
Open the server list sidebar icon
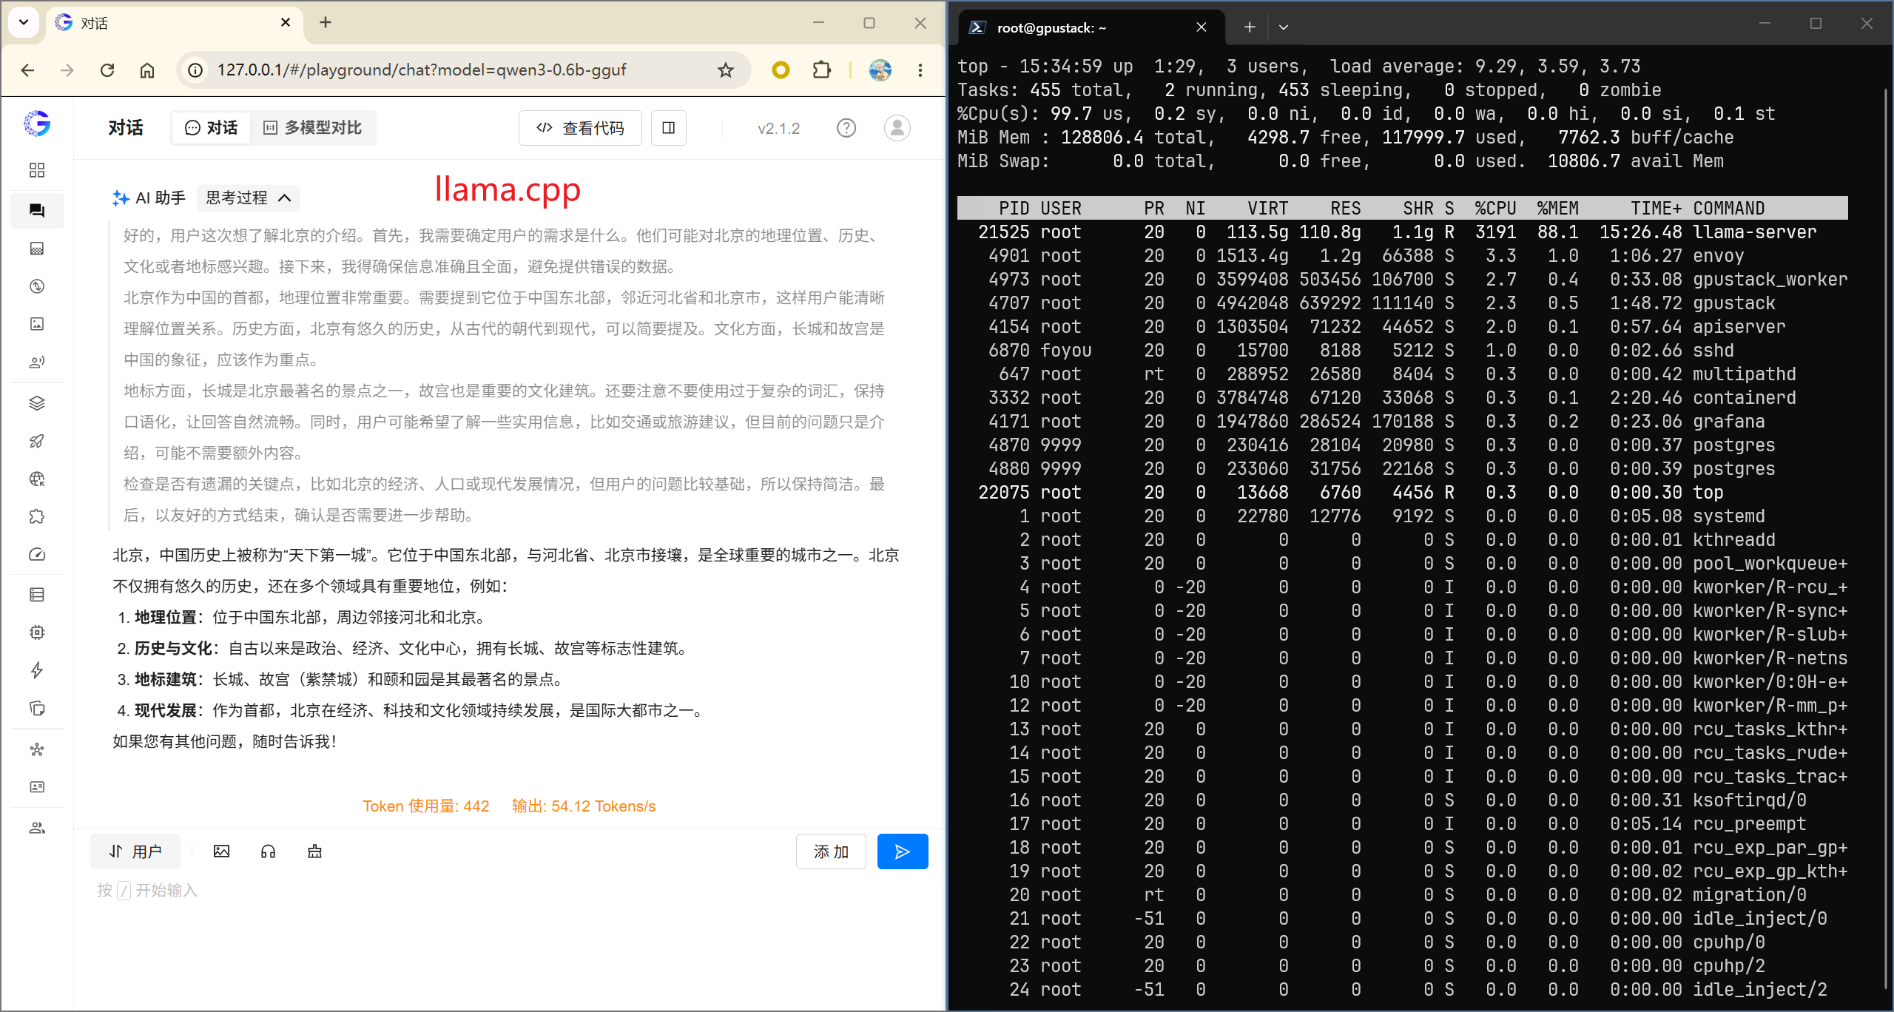pyautogui.click(x=37, y=595)
